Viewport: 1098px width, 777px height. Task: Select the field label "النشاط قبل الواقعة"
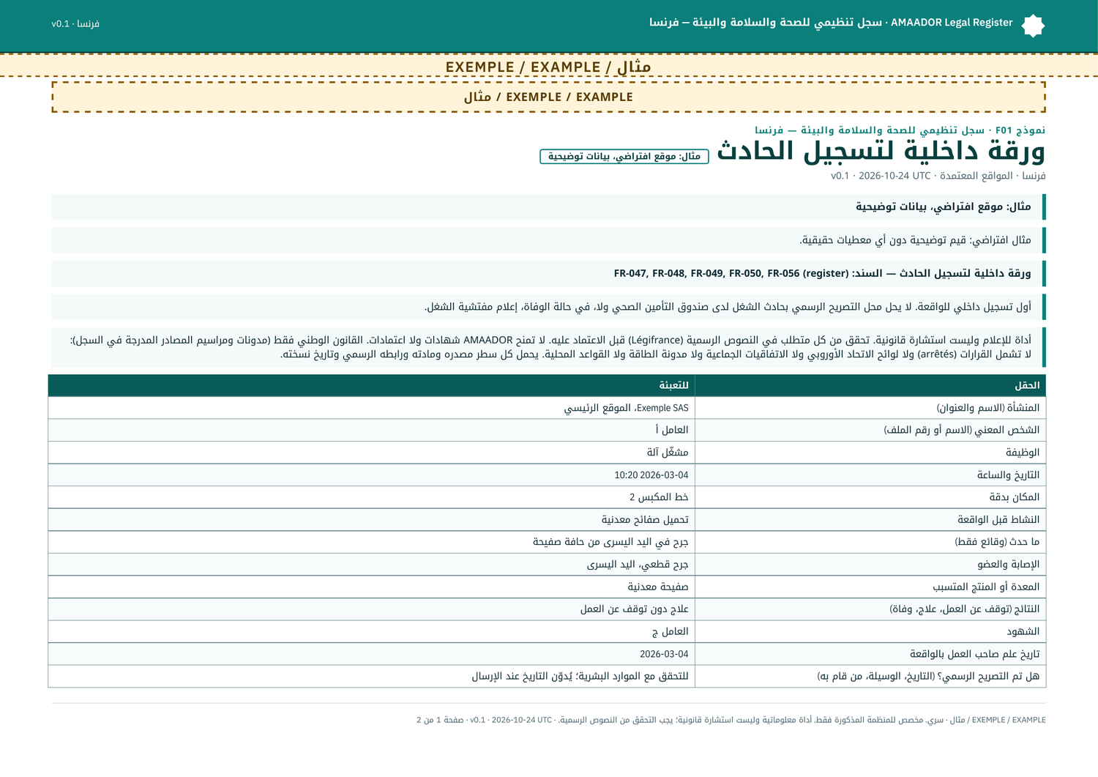pos(999,520)
